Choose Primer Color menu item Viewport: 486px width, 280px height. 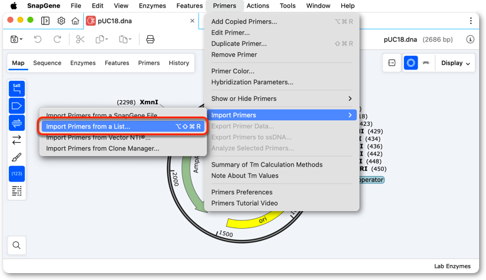[282, 71]
